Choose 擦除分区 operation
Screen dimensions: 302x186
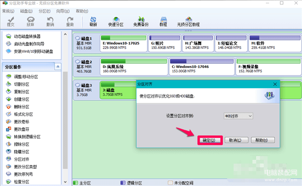17,144
